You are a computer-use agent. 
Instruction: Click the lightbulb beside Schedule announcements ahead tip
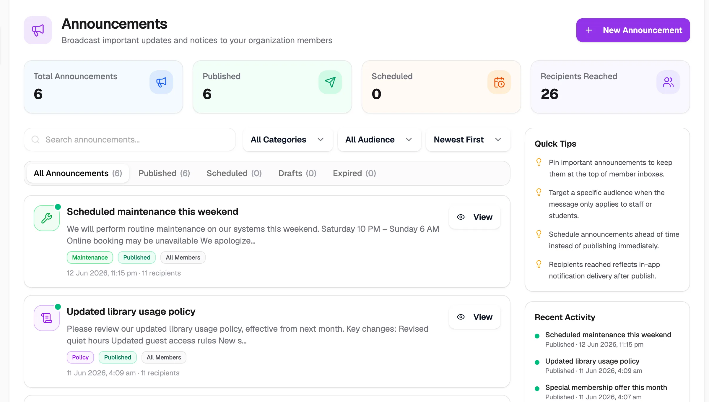pos(539,234)
